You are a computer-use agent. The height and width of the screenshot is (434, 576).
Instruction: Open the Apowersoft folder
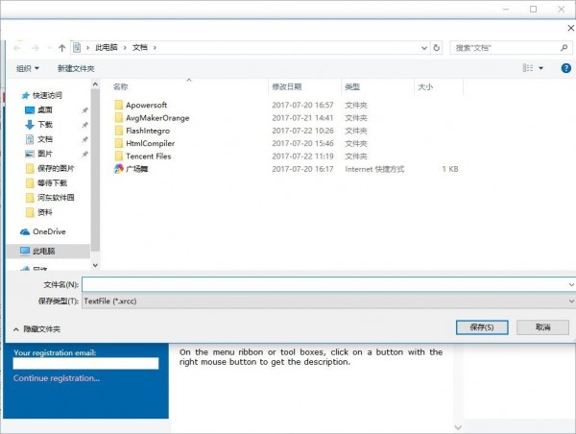pos(146,105)
